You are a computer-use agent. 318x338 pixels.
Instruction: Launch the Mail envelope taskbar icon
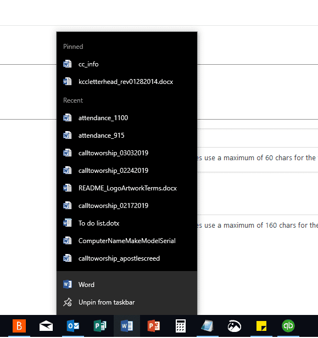pos(46,326)
